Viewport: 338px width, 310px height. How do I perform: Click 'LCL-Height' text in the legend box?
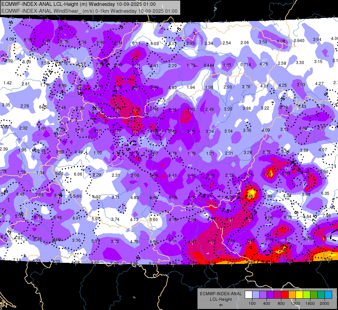(221, 299)
